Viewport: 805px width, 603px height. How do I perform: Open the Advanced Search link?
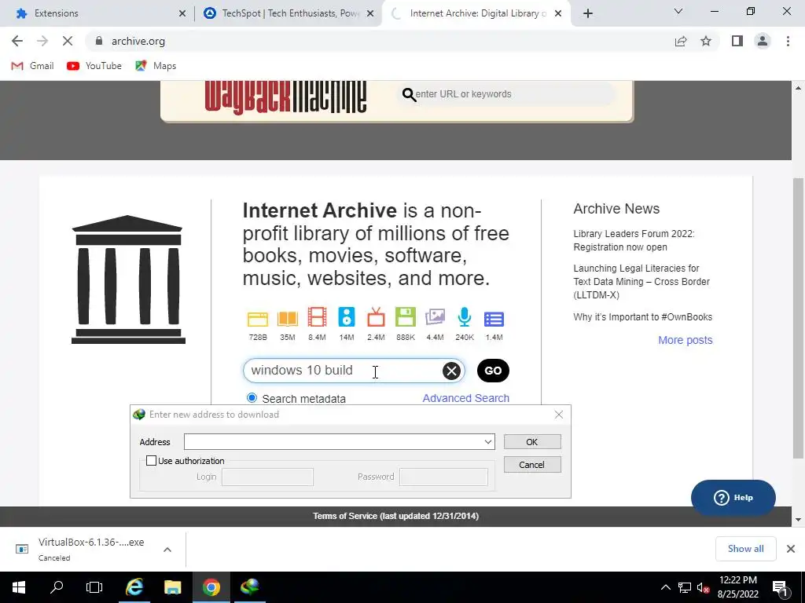click(x=465, y=398)
